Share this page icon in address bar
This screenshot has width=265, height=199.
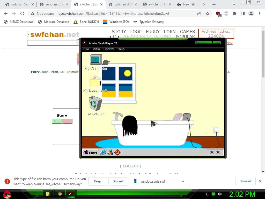[x=199, y=13]
